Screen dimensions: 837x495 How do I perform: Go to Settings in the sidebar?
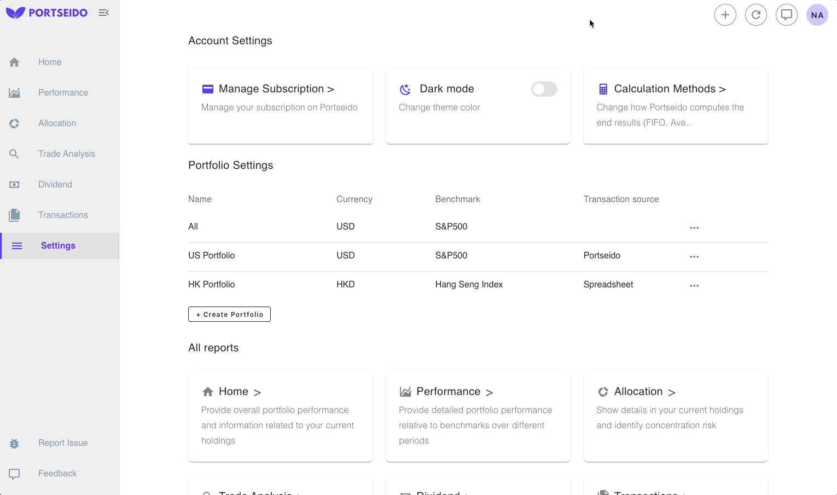58,245
